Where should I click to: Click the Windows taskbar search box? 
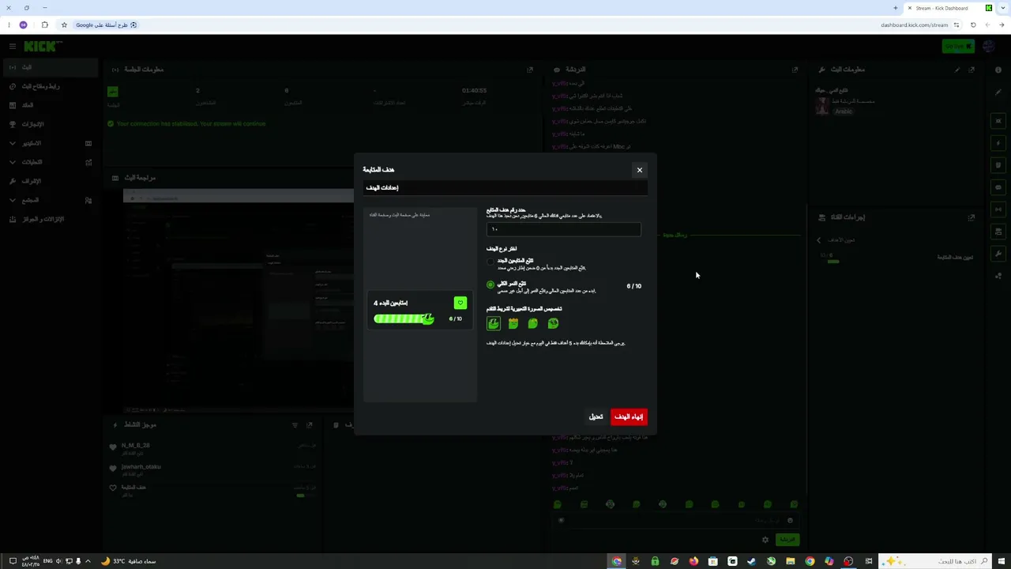point(935,561)
